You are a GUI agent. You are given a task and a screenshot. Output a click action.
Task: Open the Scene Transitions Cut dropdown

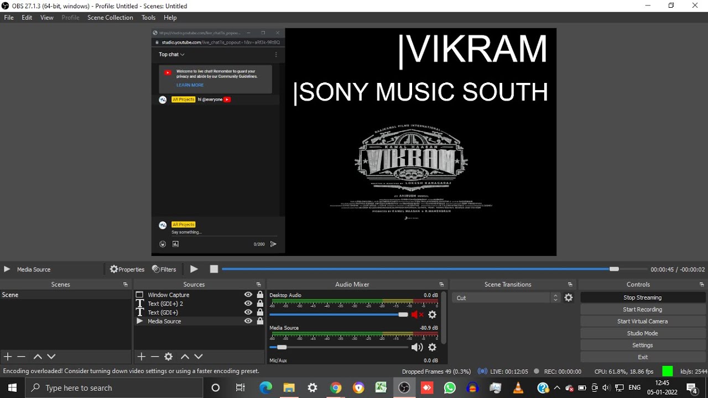[507, 297]
